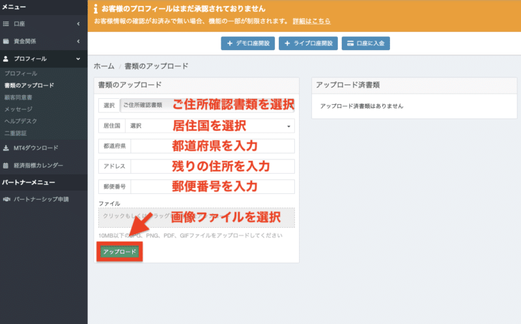The height and width of the screenshot is (324, 521).
Task: Click the アップロード済書類はありません text
Action: point(361,106)
